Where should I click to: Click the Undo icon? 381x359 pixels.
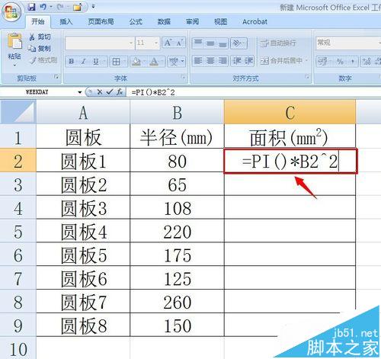(x=43, y=7)
